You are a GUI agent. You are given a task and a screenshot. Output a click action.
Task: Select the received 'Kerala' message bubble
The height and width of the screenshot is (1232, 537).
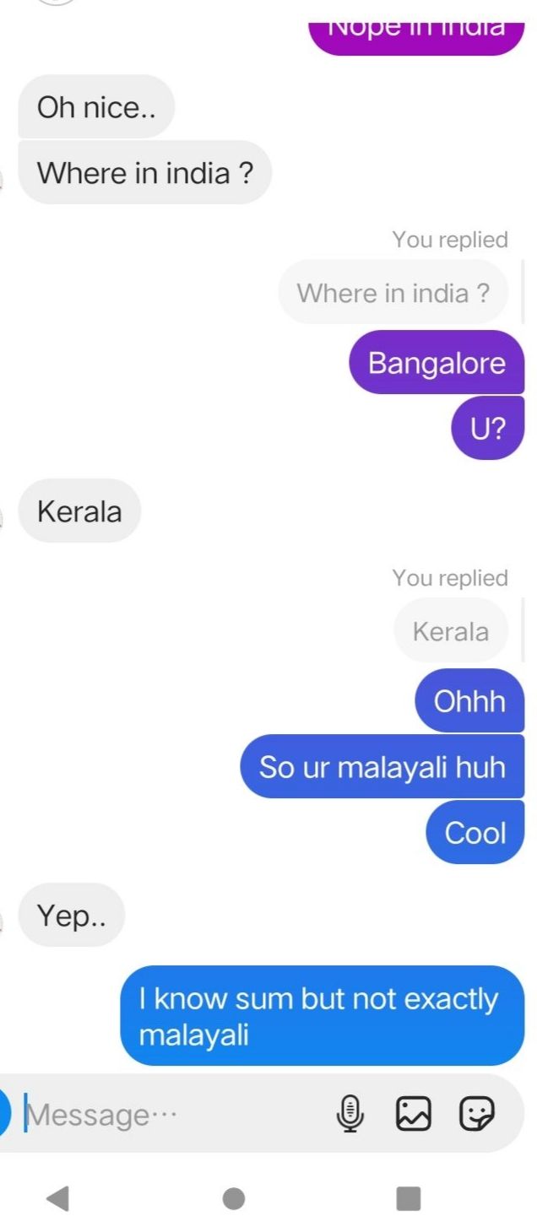click(x=79, y=511)
